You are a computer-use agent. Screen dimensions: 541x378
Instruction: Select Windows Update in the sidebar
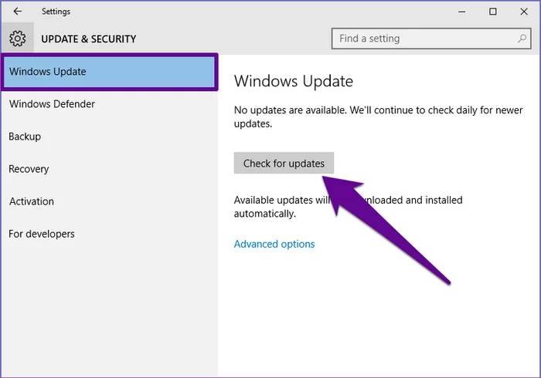coord(108,72)
